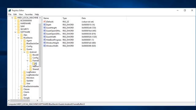Expand the SAM key

click(15, 27)
